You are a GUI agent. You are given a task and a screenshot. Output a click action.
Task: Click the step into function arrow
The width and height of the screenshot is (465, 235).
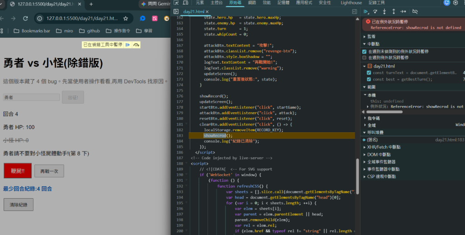[x=384, y=11]
